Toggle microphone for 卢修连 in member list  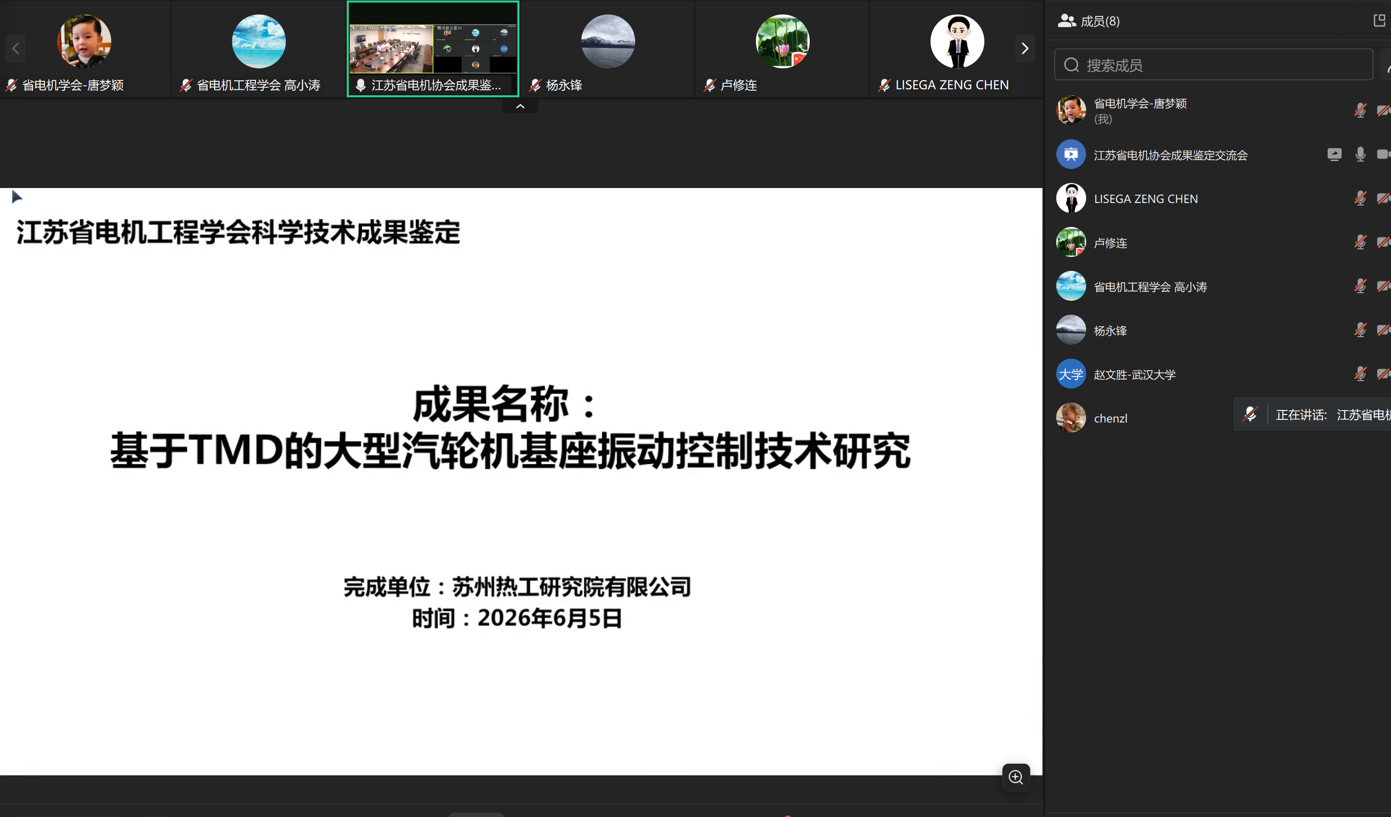pos(1360,242)
